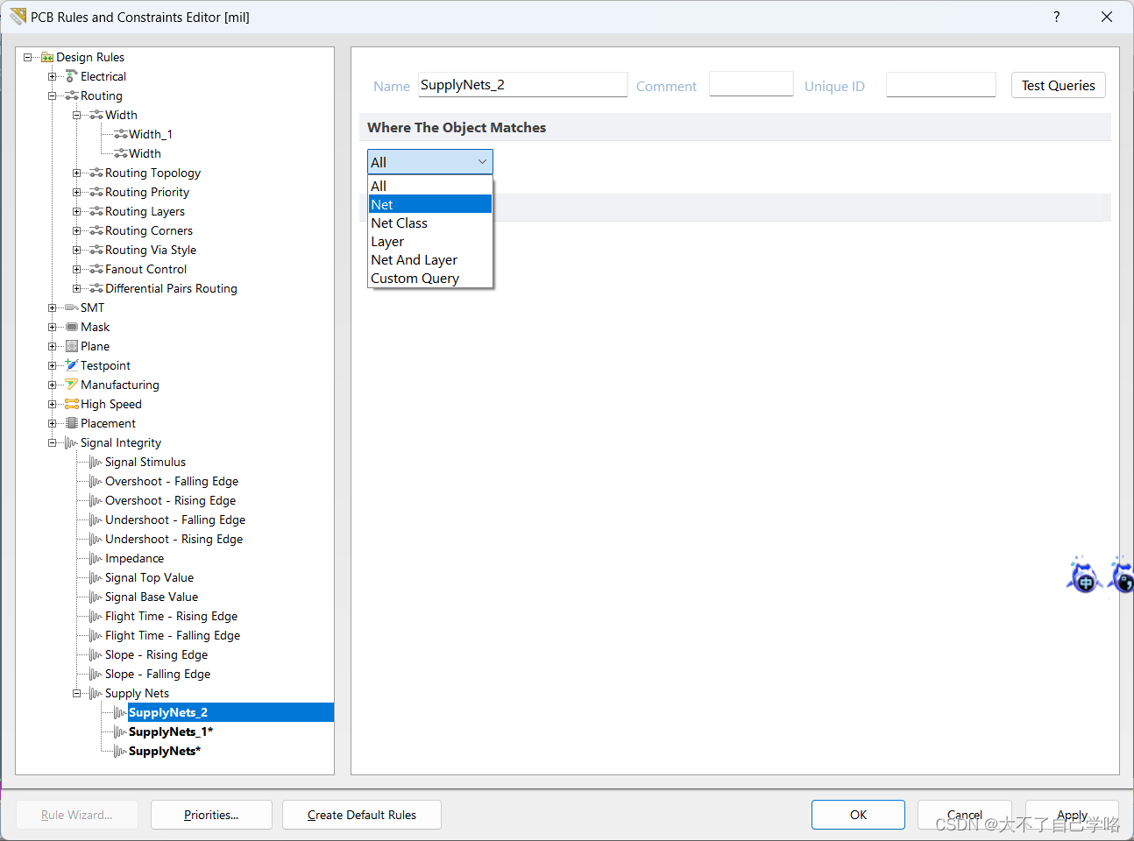Click the SupplyNets_1* rule icon
This screenshot has height=841, width=1134.
[121, 731]
